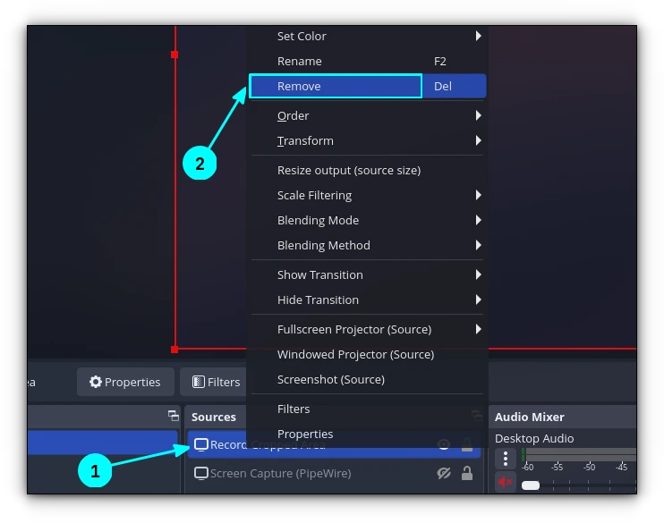Click the Desktop Audio label

(x=534, y=438)
